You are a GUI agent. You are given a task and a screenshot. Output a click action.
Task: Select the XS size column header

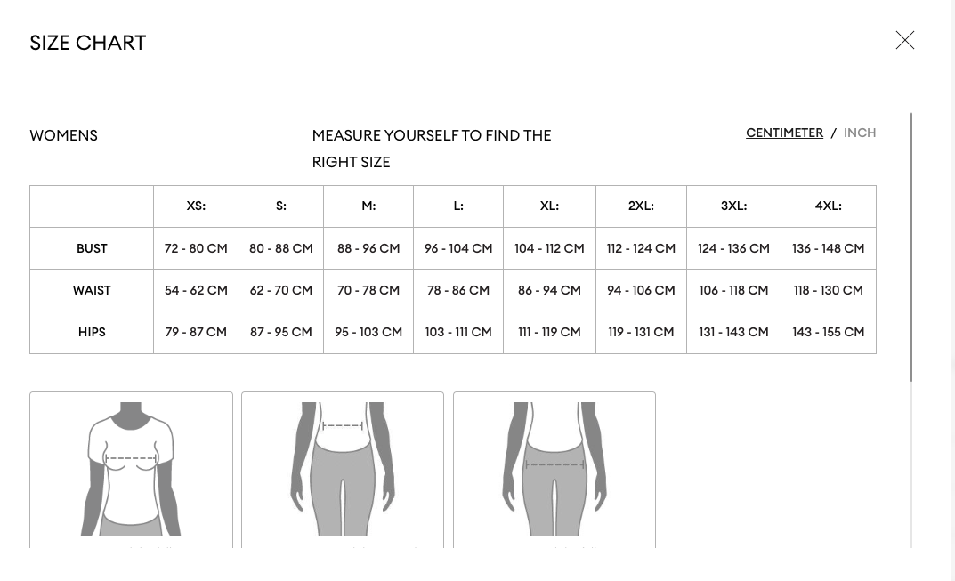click(196, 206)
